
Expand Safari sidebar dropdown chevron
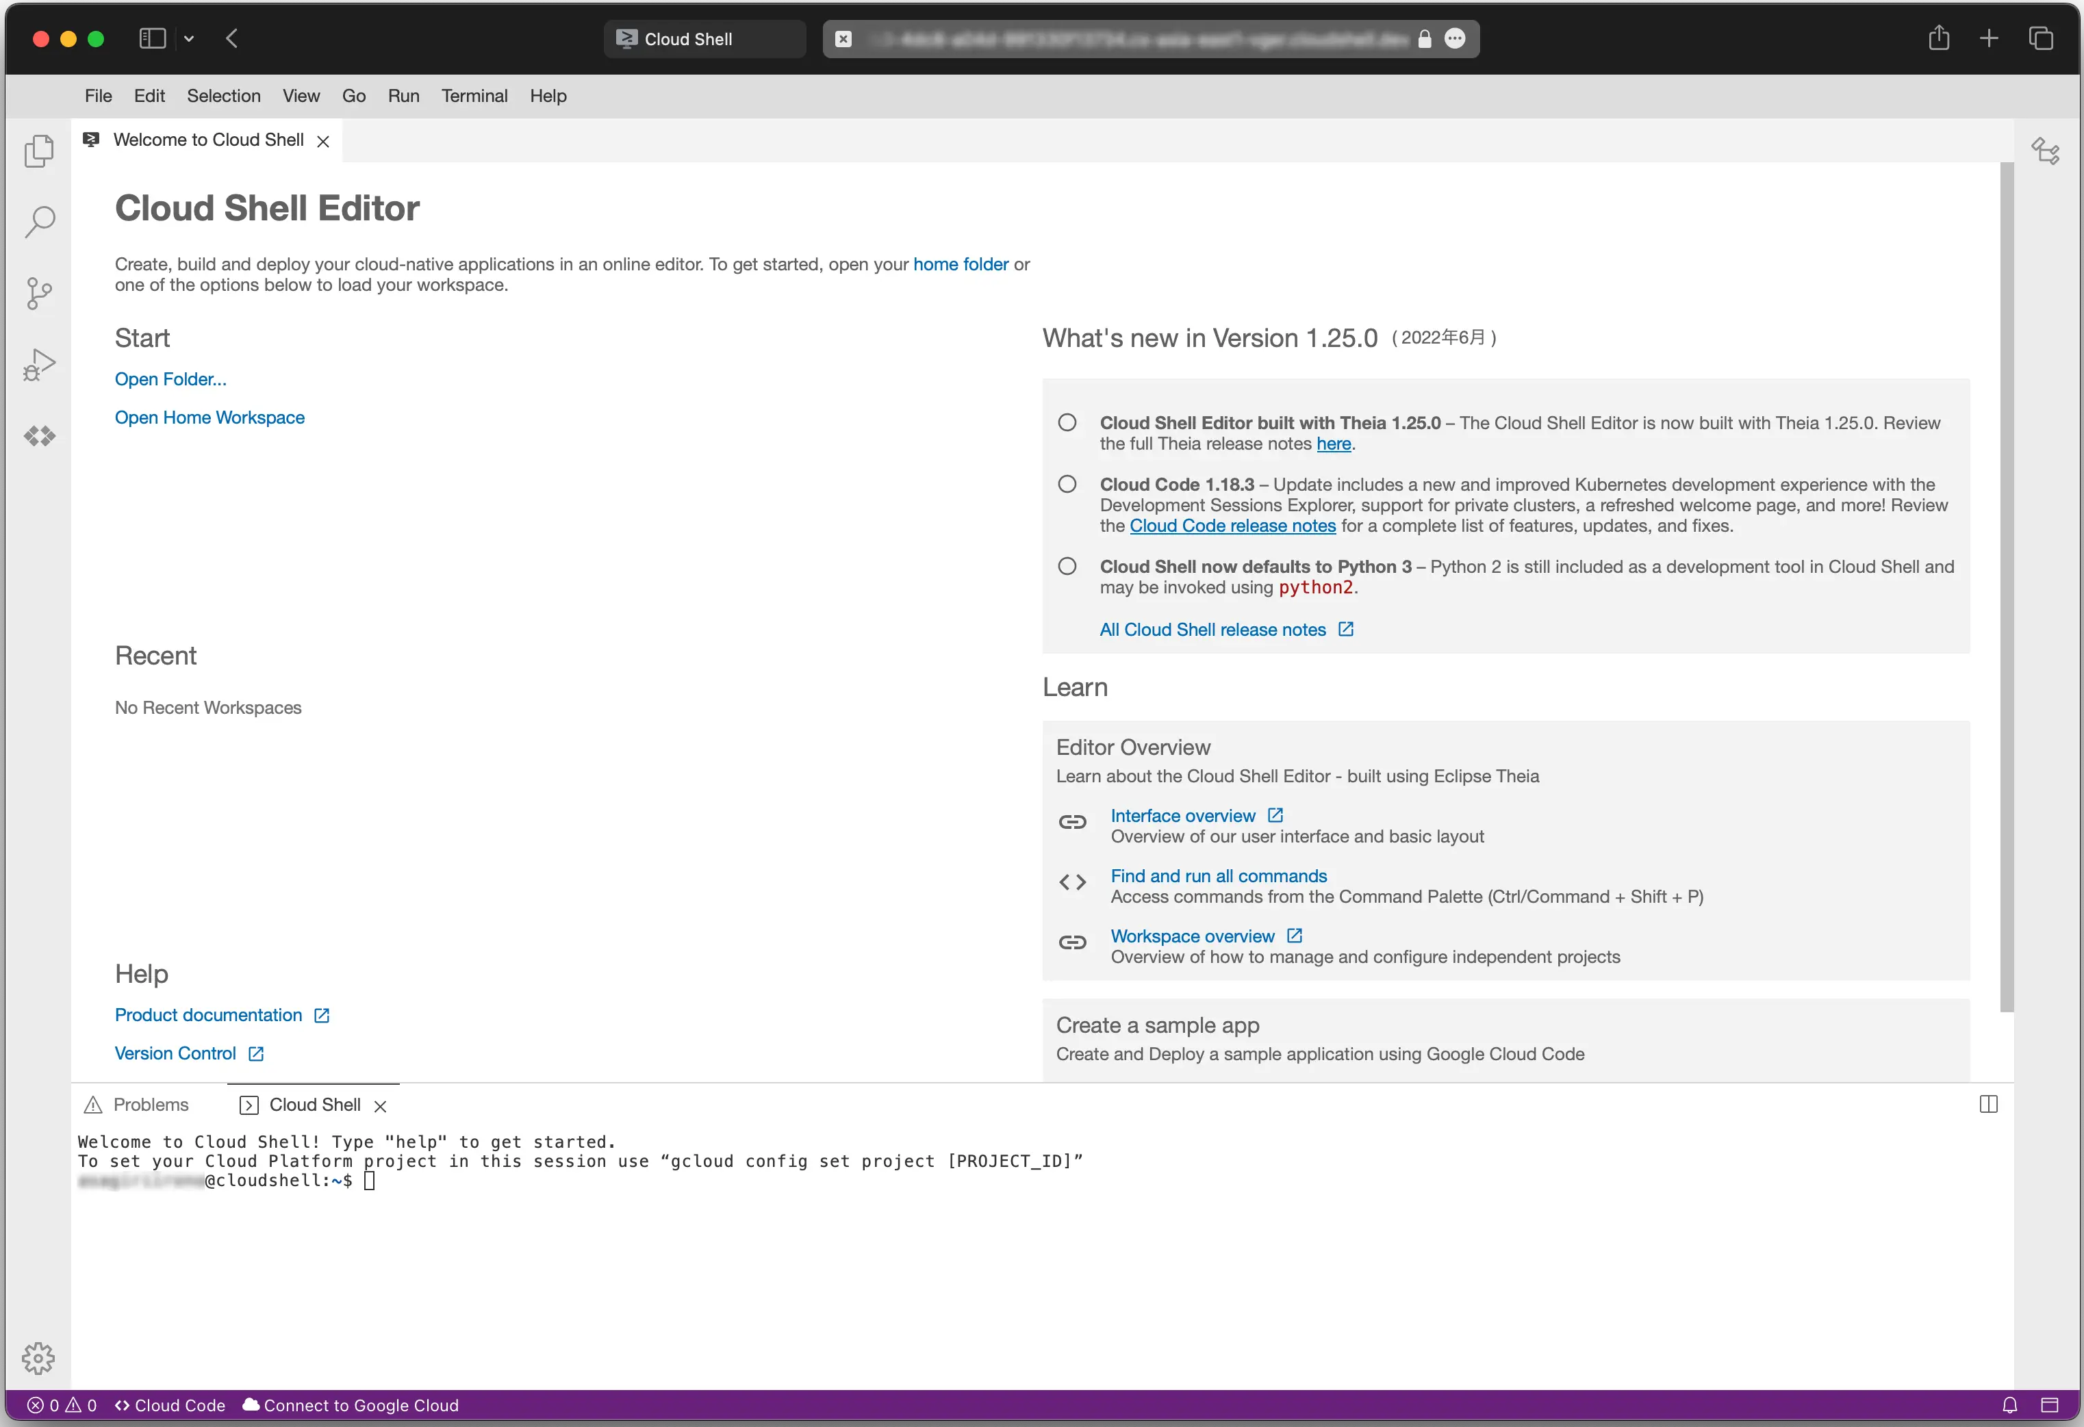pyautogui.click(x=189, y=38)
